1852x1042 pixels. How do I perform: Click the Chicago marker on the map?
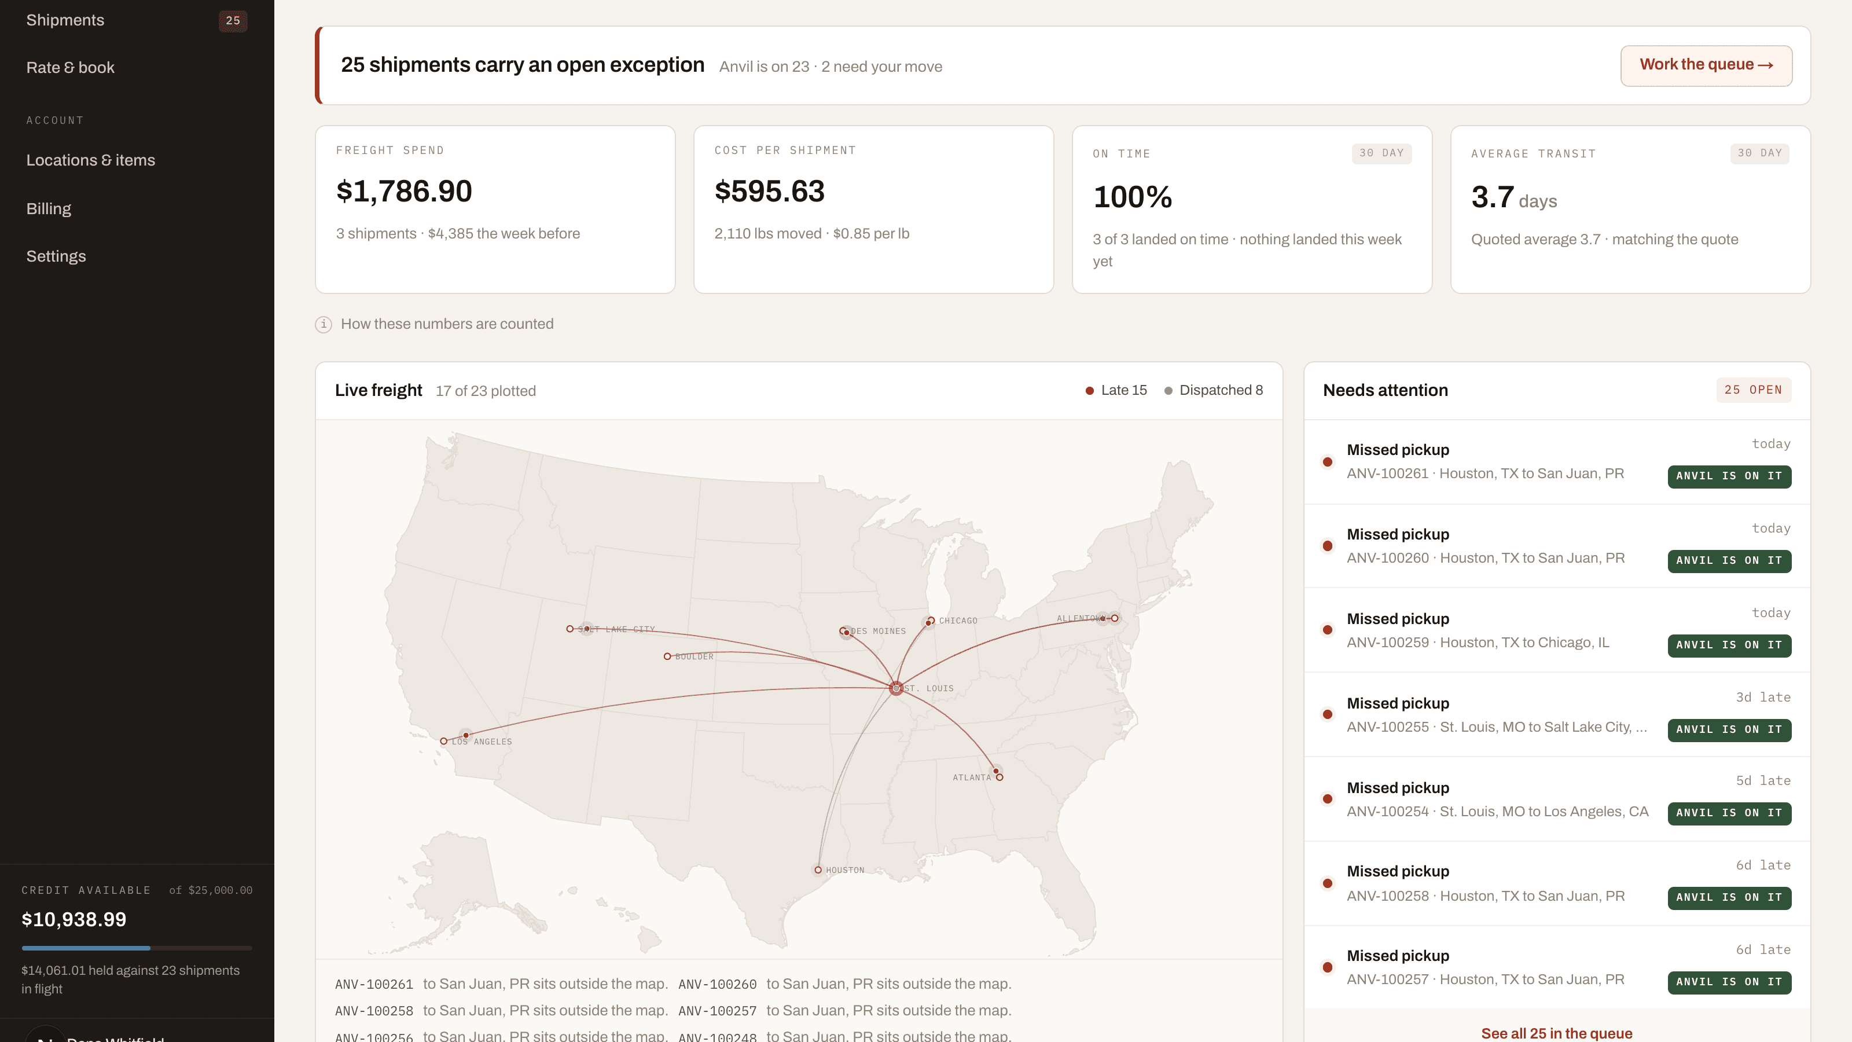930,620
